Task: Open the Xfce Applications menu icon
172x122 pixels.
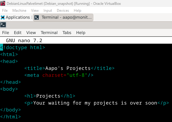Action: 3,17
